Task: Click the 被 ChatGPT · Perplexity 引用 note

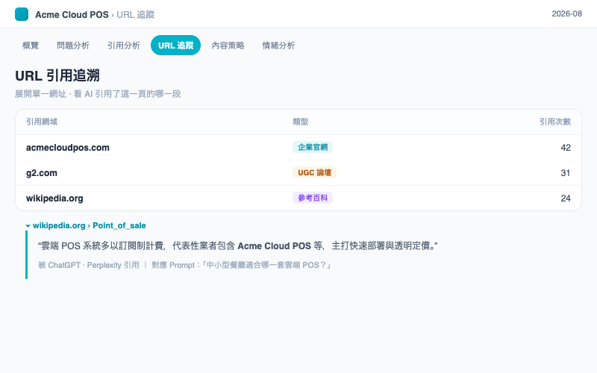Action: pyautogui.click(x=88, y=265)
